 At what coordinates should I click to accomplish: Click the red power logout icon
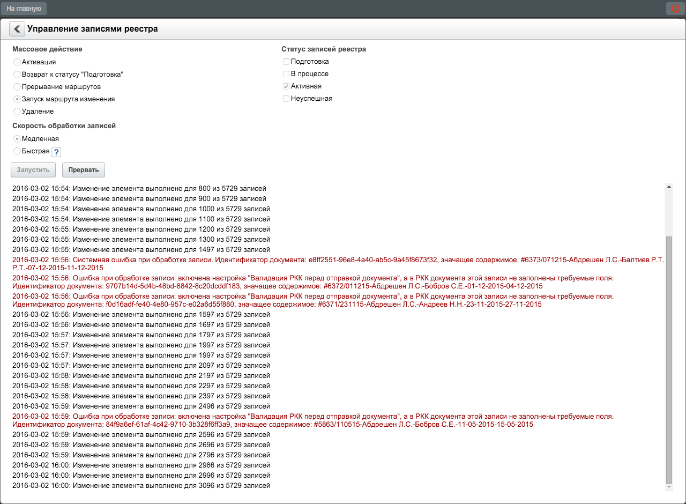coord(675,9)
